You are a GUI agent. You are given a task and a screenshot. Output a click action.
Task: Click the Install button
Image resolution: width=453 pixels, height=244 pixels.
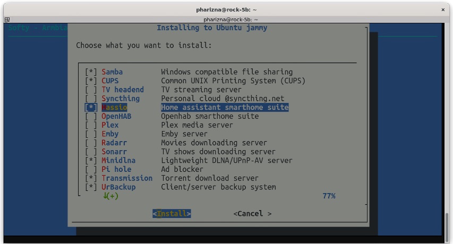click(172, 214)
